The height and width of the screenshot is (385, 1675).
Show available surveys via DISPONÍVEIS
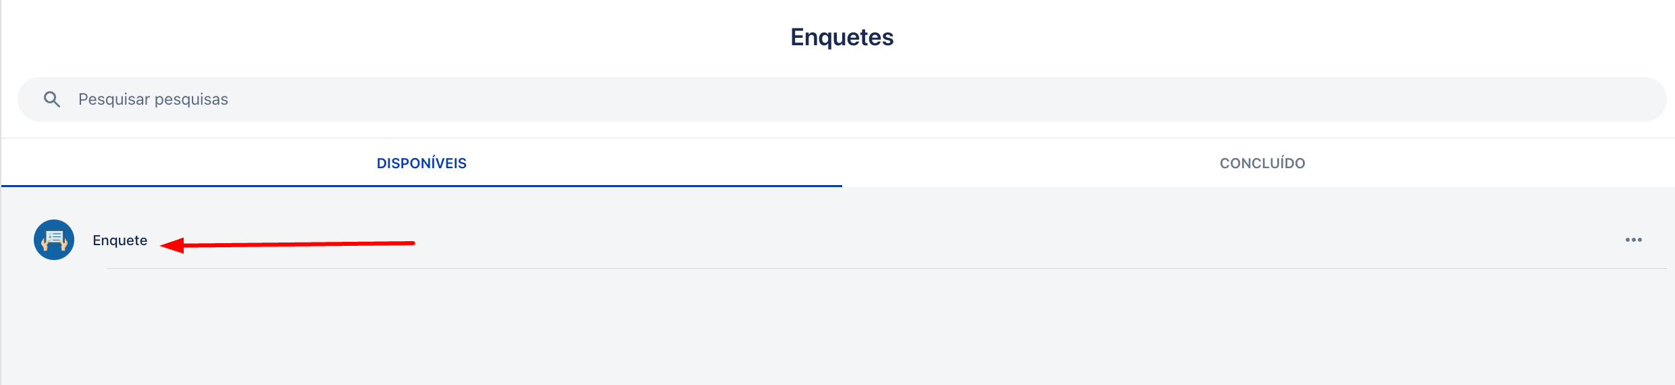[421, 163]
